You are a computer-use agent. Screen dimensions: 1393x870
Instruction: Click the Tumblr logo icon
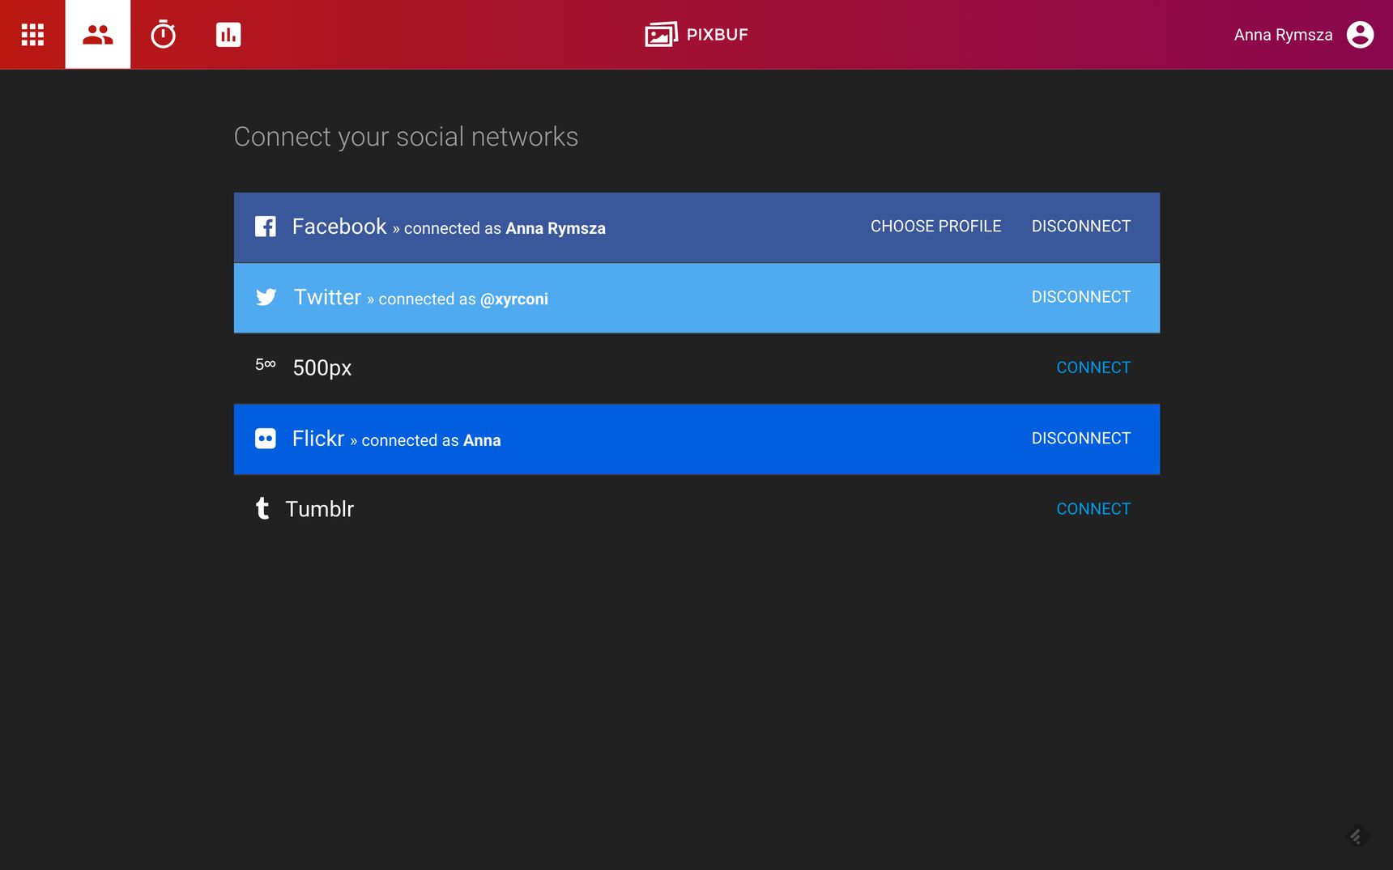pyautogui.click(x=262, y=508)
